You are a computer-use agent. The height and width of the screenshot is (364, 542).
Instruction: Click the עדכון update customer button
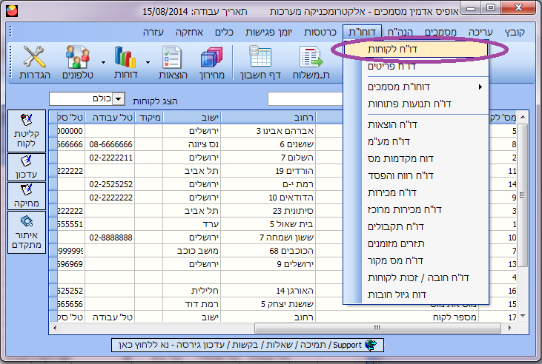tap(27, 167)
